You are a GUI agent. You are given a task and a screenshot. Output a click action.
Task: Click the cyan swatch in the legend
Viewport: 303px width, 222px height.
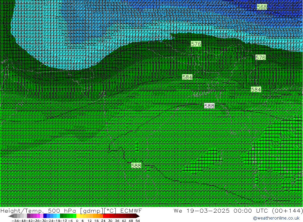[58, 216]
